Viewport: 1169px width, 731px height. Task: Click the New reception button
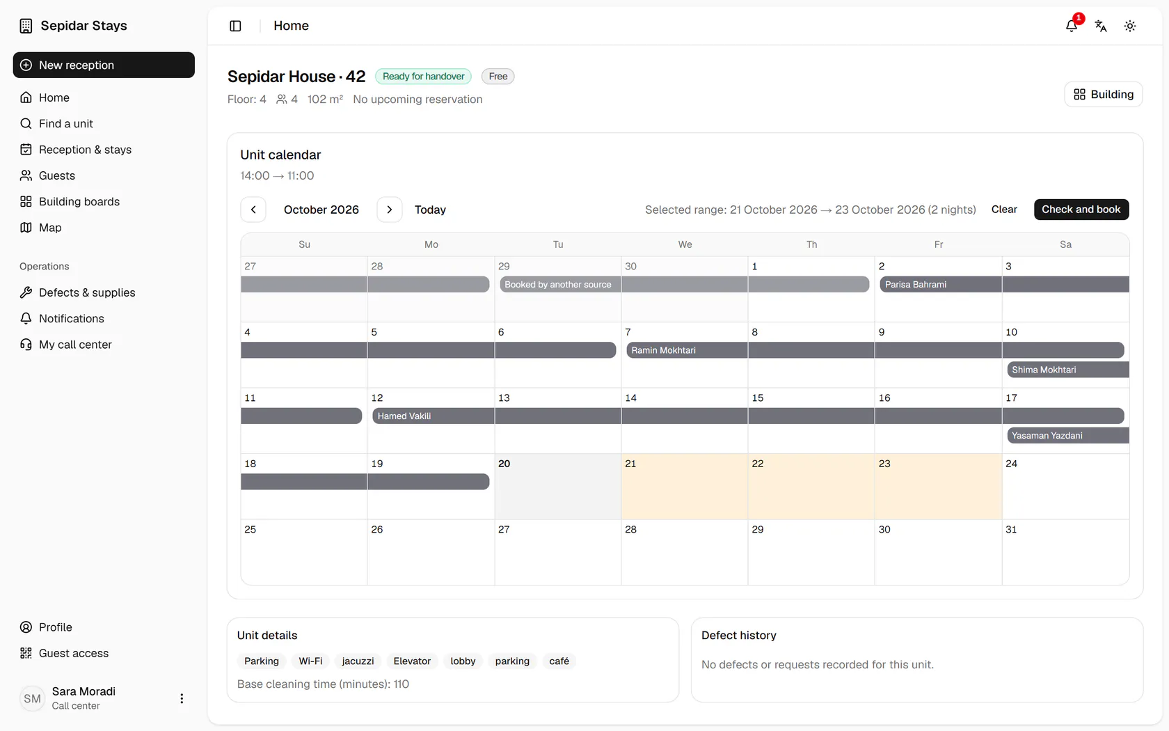(104, 65)
